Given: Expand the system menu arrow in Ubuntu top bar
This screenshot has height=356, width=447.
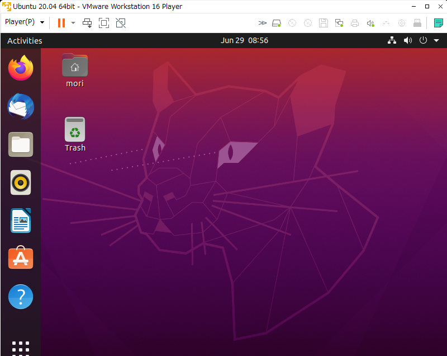Looking at the screenshot, I should coord(436,40).
